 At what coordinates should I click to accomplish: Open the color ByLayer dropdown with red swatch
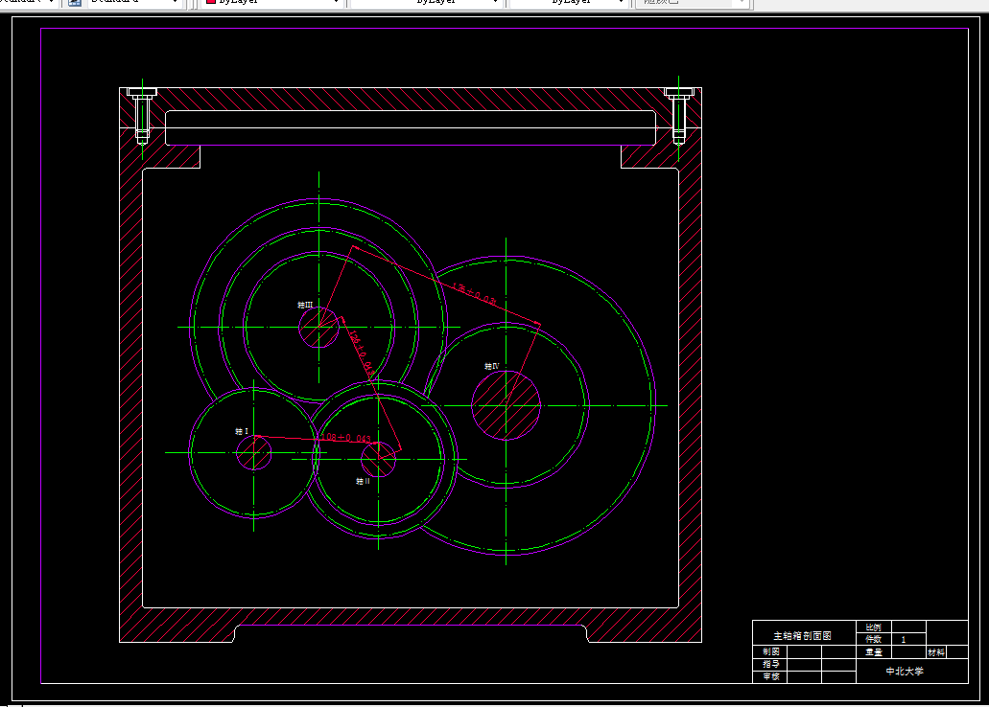273,2
